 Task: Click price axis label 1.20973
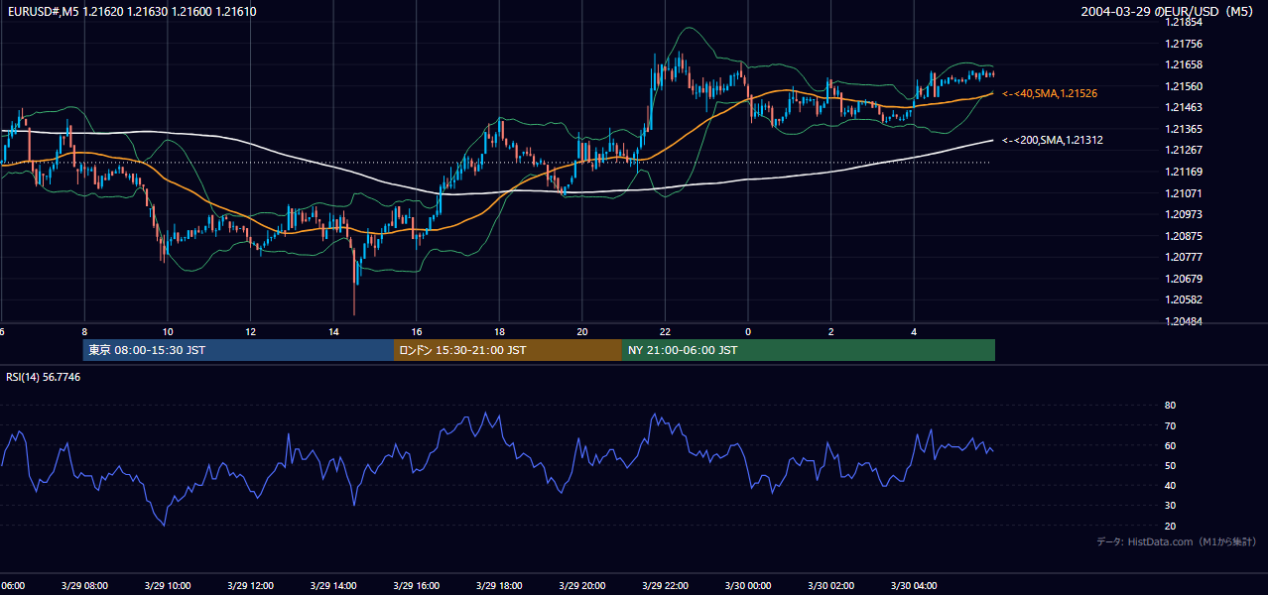tap(1183, 214)
